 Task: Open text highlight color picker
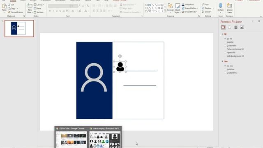(x=81, y=11)
